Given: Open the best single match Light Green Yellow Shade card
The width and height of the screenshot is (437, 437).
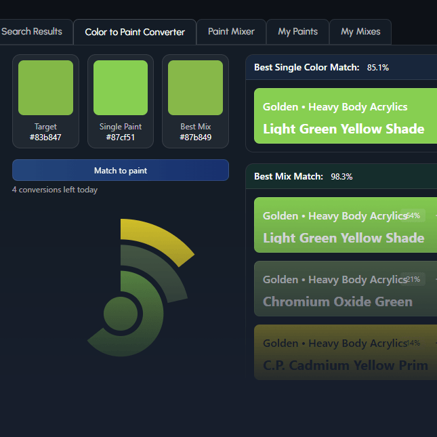Looking at the screenshot, I should tap(344, 116).
